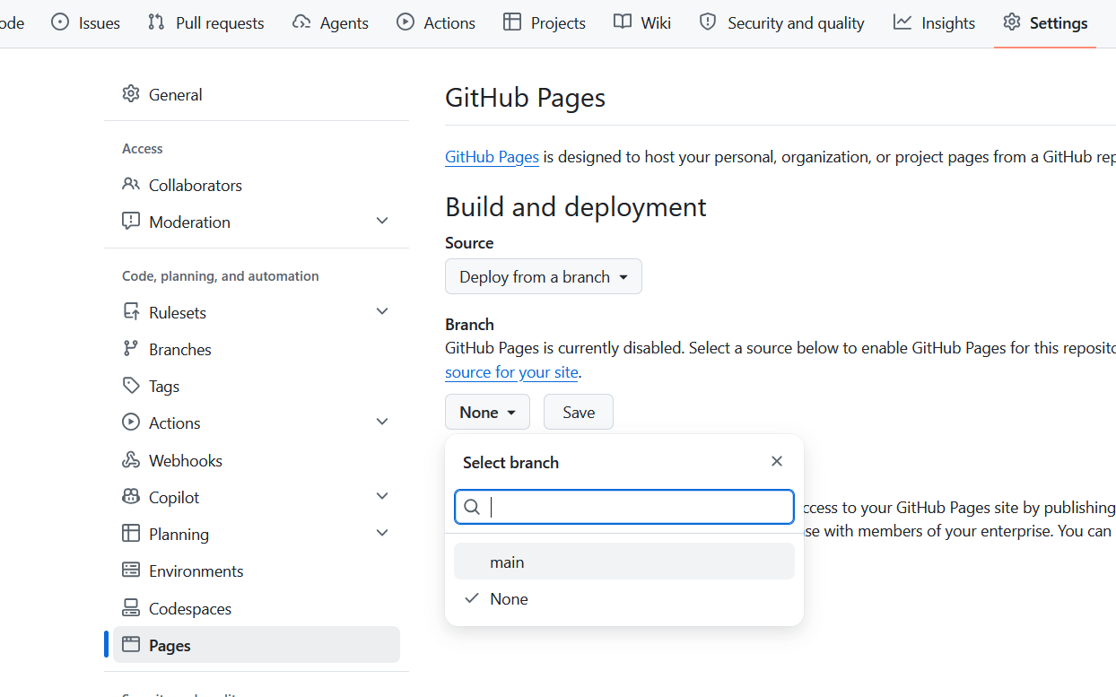Screen dimensions: 1116x697
Task: Expand the Copilot section chevron
Action: pyautogui.click(x=382, y=496)
